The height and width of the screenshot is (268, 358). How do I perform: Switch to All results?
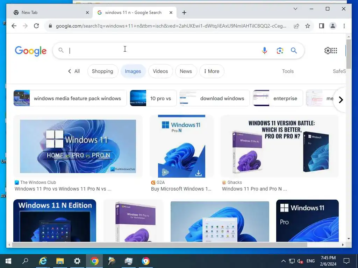coord(74,71)
